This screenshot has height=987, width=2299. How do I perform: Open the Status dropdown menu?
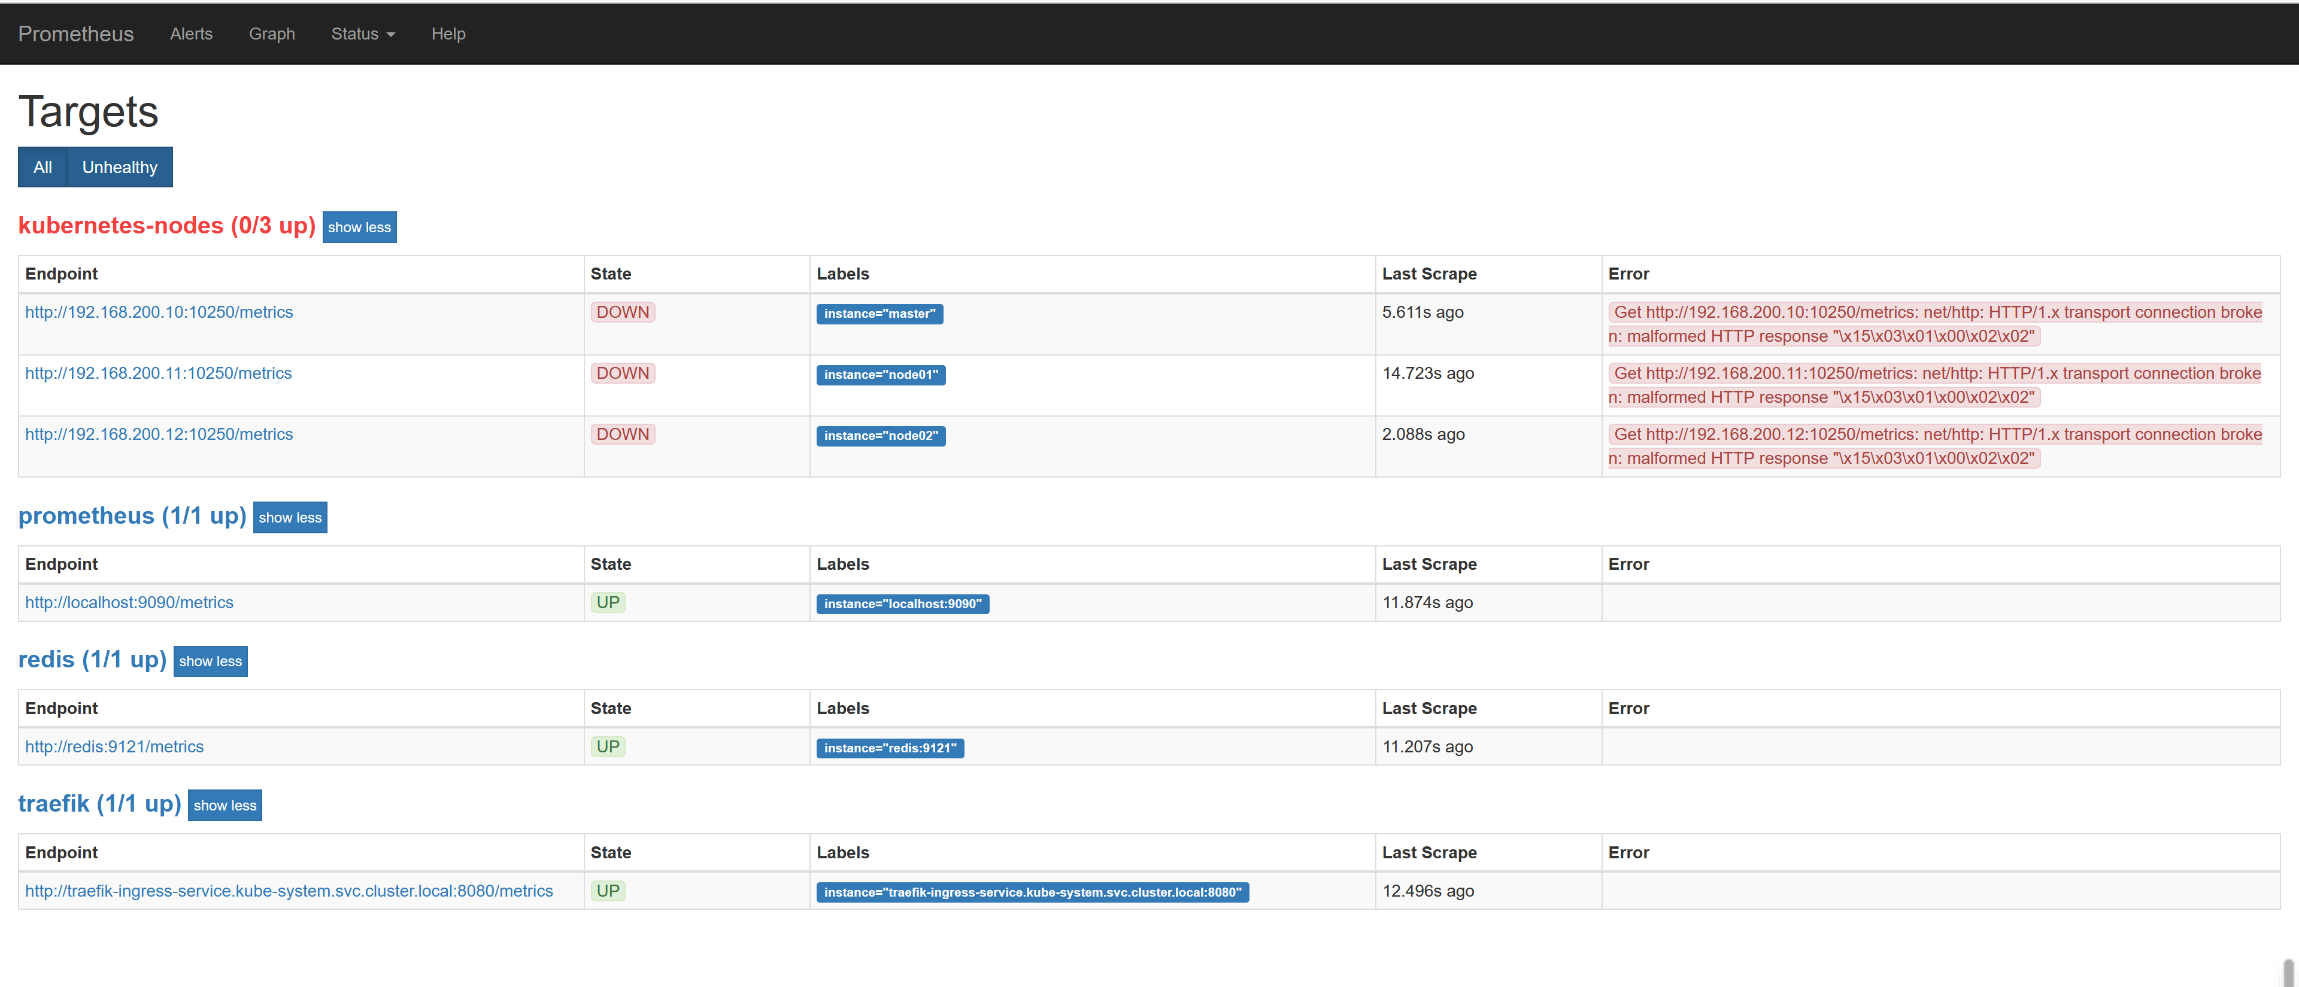362,34
